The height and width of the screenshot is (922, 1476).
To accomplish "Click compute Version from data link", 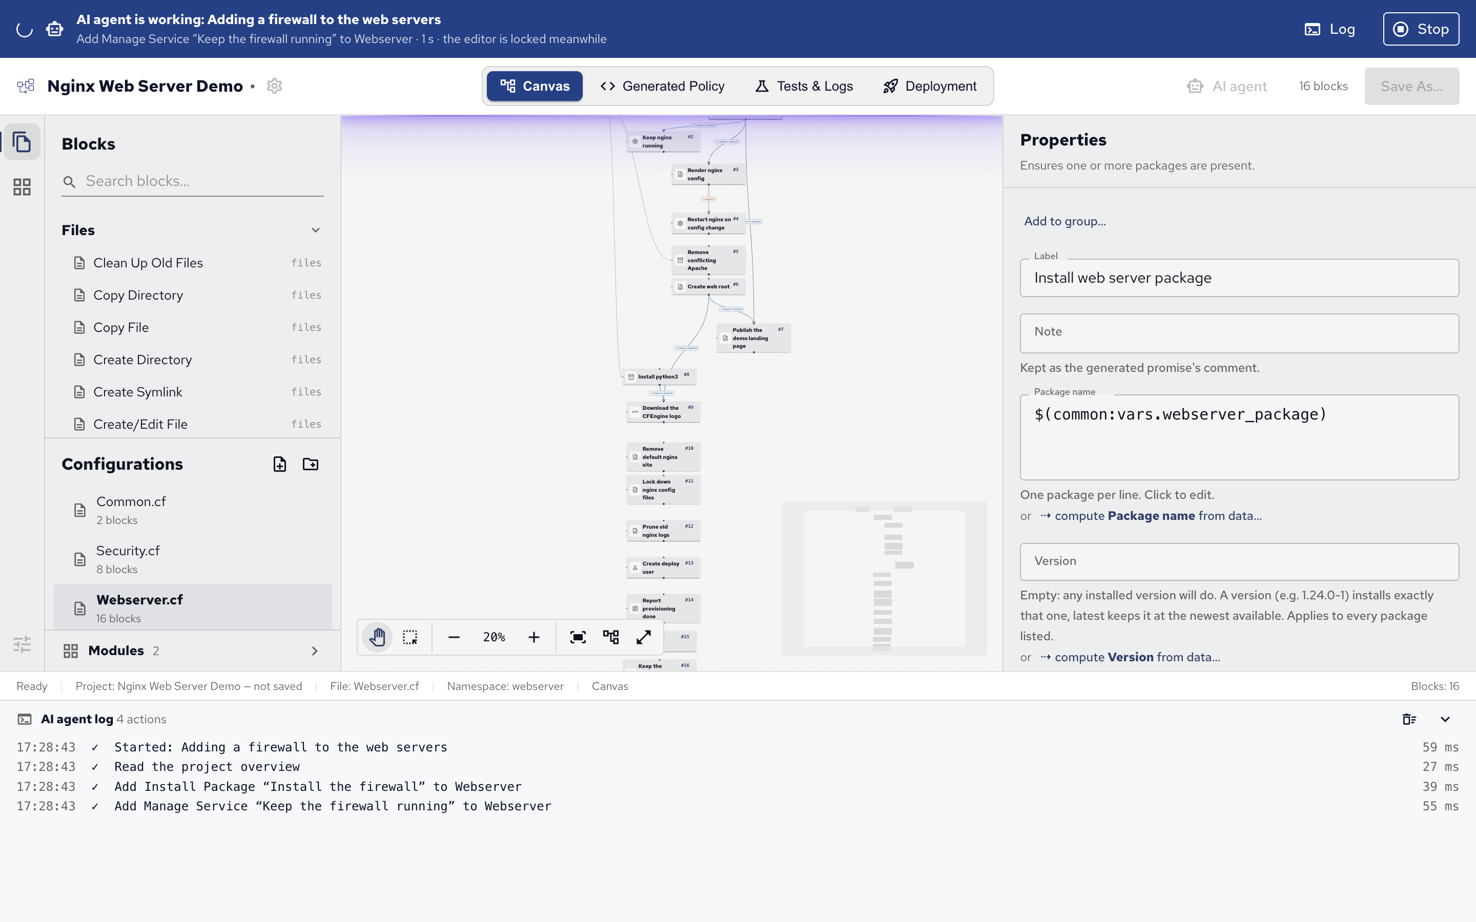I will click(x=1130, y=657).
